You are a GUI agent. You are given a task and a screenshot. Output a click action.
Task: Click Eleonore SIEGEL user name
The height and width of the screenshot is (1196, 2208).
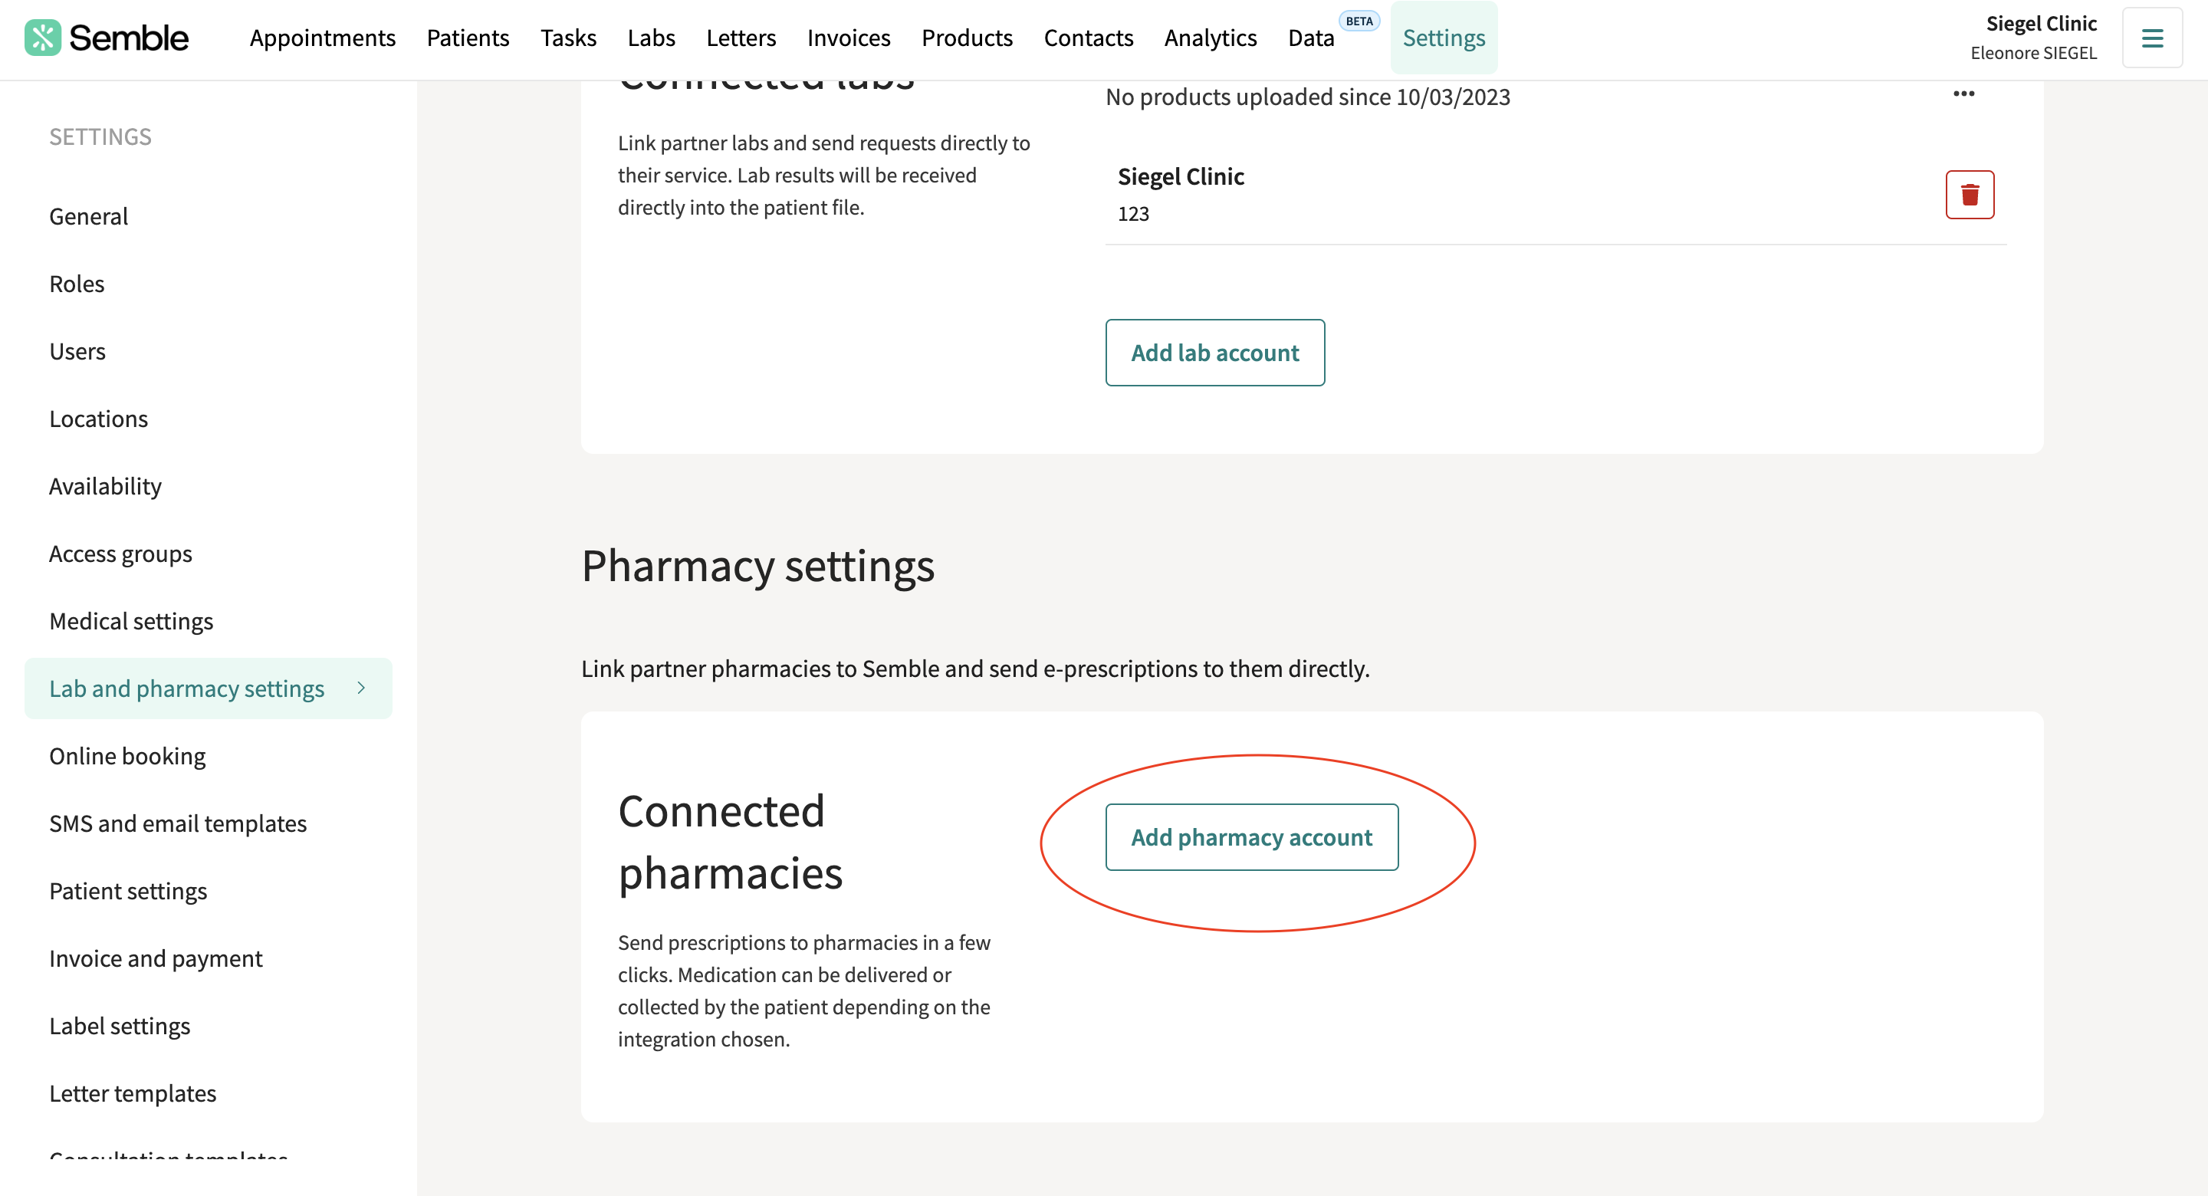click(2033, 52)
